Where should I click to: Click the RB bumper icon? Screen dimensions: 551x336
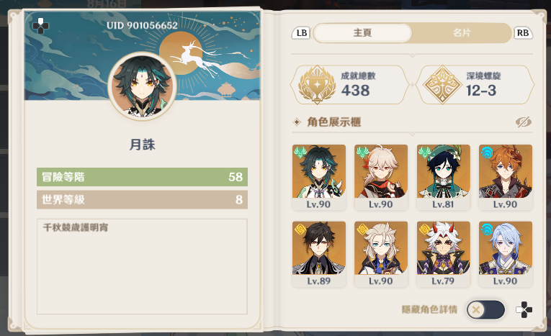point(522,33)
